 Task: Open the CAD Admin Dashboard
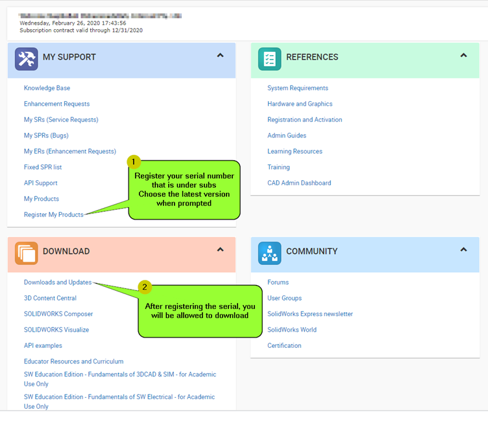click(299, 183)
